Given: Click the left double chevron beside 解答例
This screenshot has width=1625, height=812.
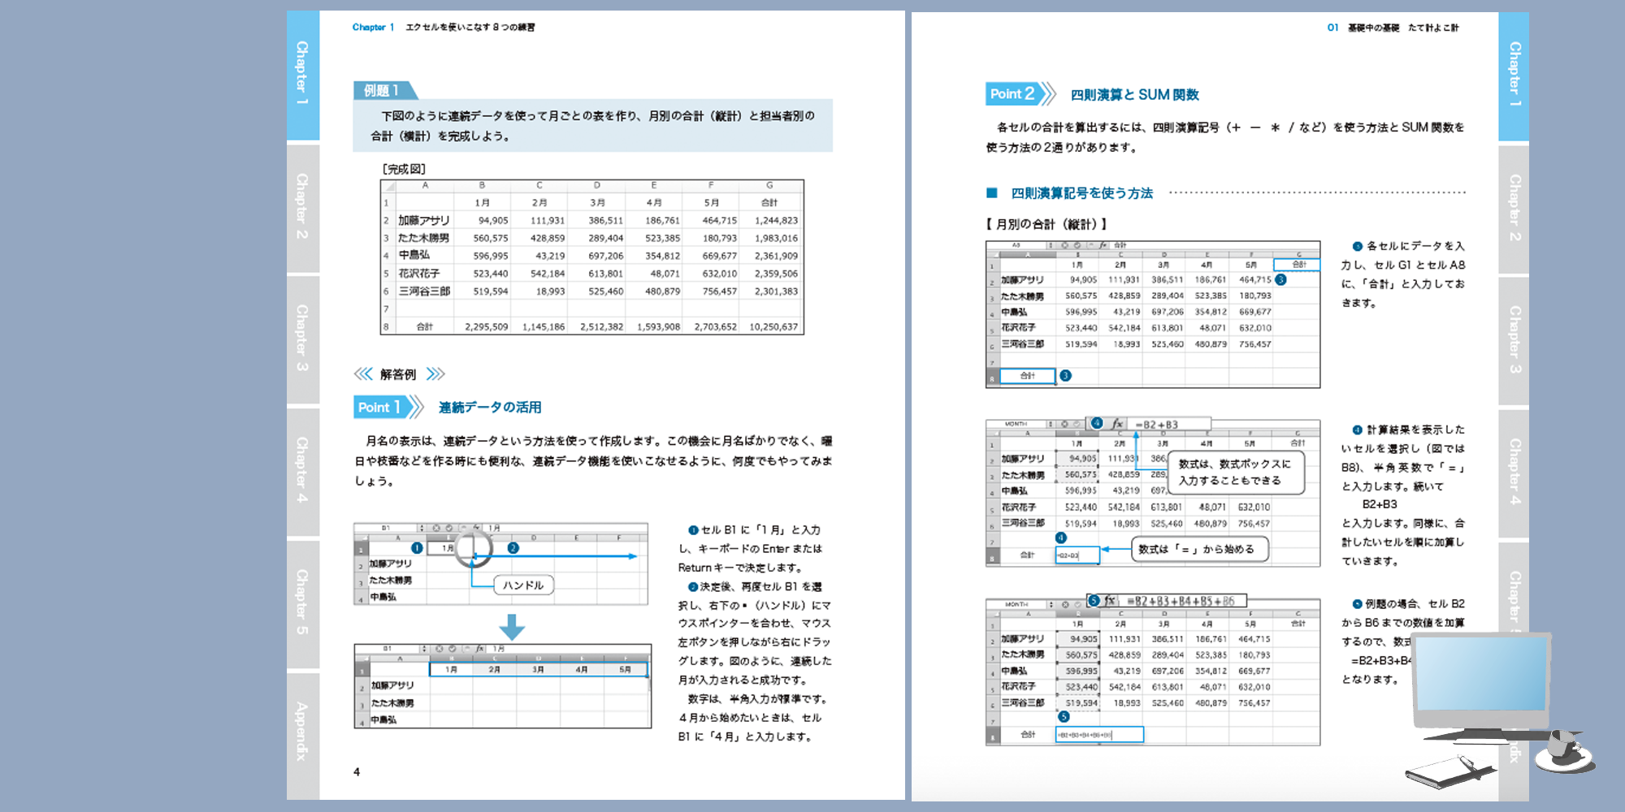Looking at the screenshot, I should 362,374.
